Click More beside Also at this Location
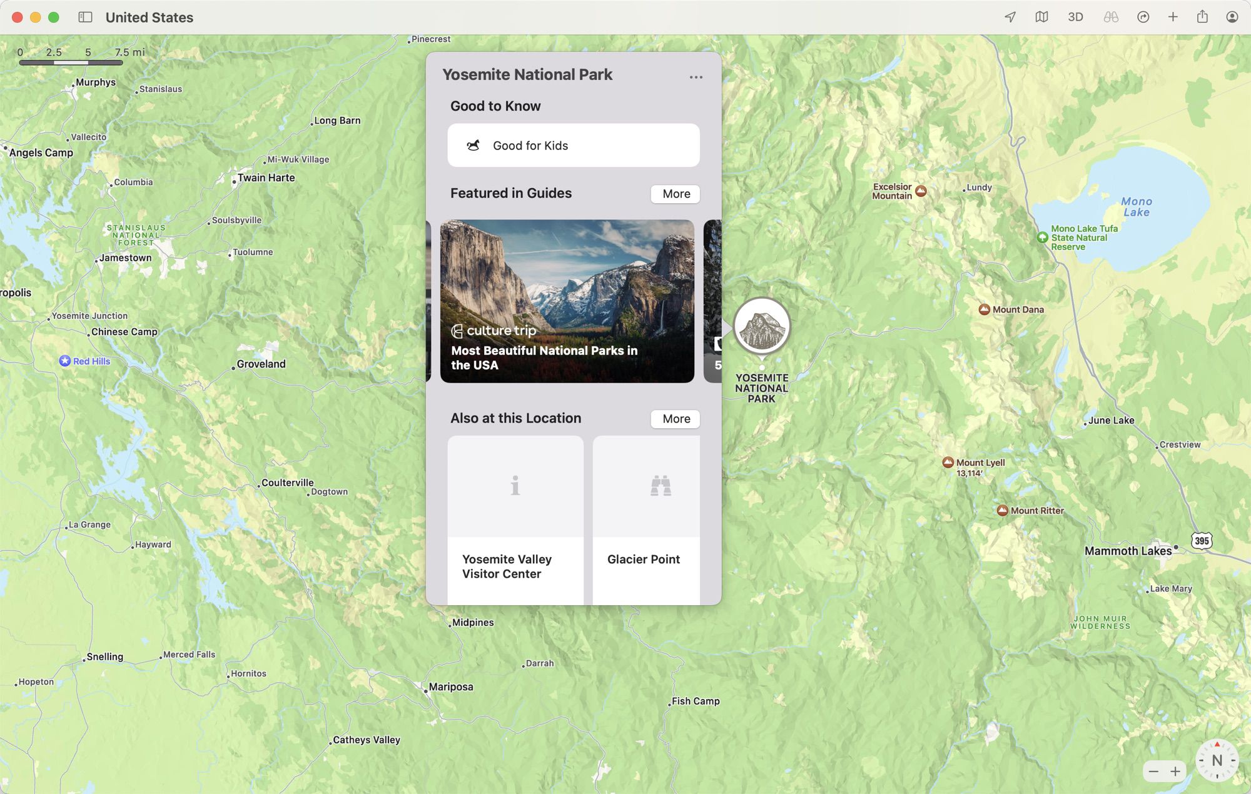 (x=675, y=419)
